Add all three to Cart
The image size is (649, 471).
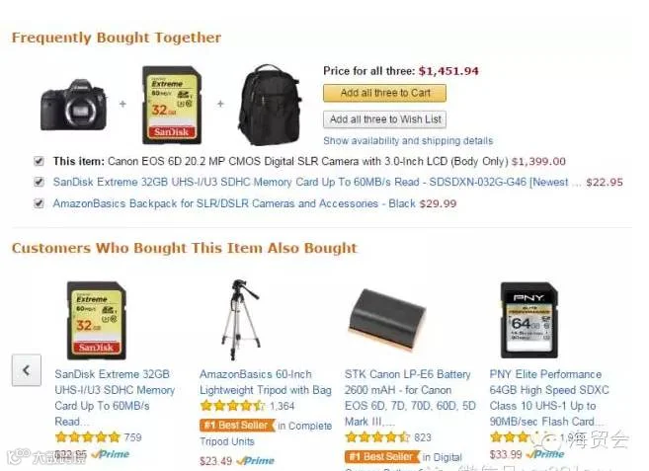coord(385,93)
